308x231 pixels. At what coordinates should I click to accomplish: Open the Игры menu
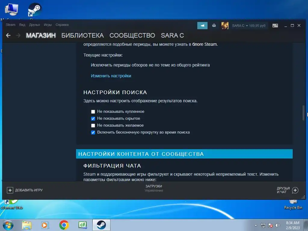[x=48, y=25]
